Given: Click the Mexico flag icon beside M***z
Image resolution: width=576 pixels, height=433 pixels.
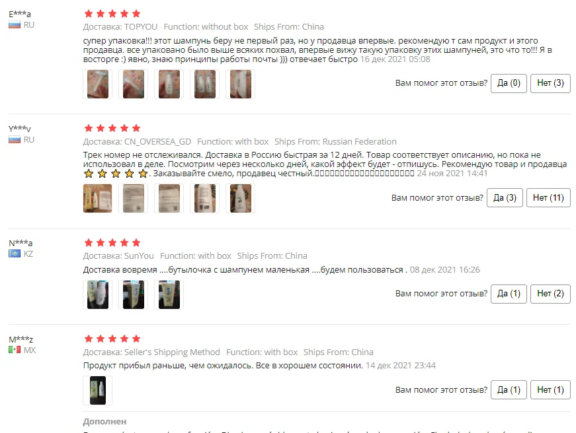Looking at the screenshot, I should click(15, 350).
